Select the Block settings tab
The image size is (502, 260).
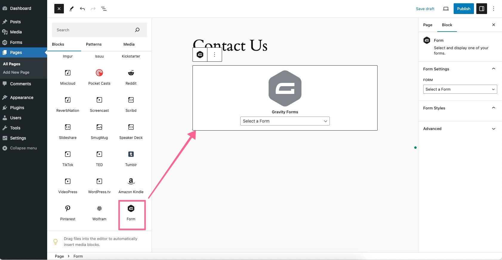447,25
